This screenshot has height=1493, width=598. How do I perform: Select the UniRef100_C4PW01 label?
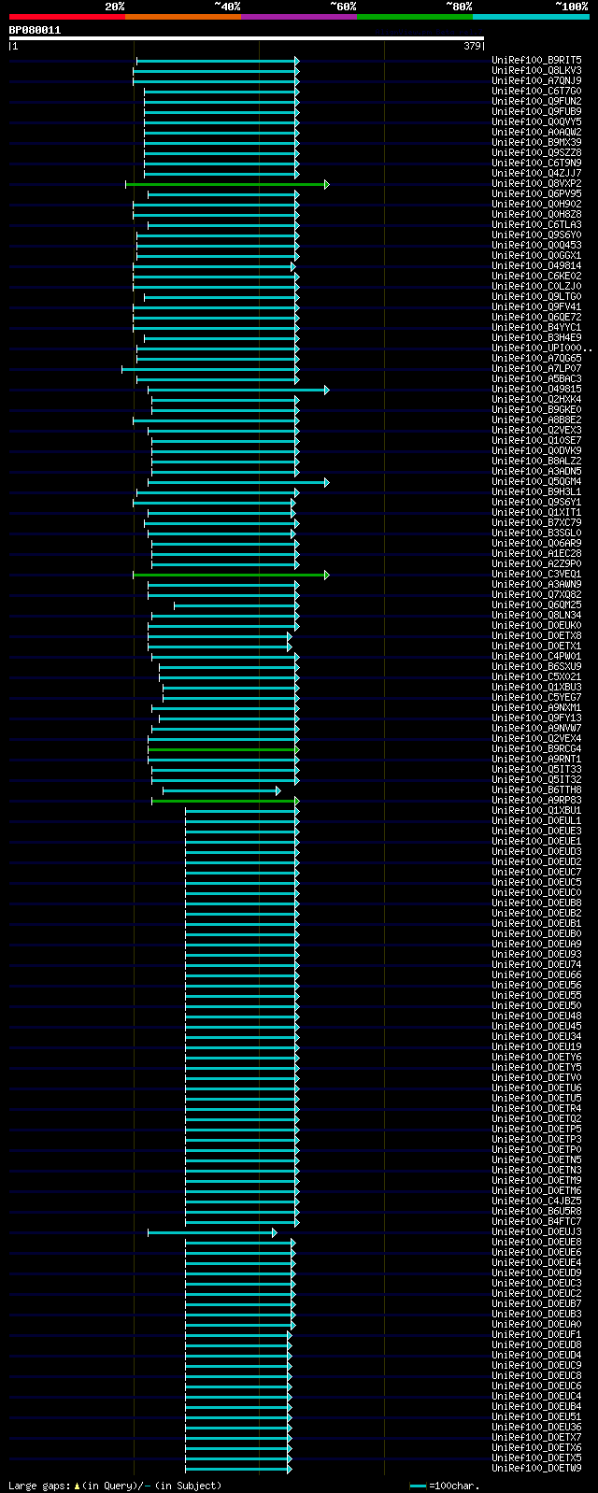coord(536,657)
